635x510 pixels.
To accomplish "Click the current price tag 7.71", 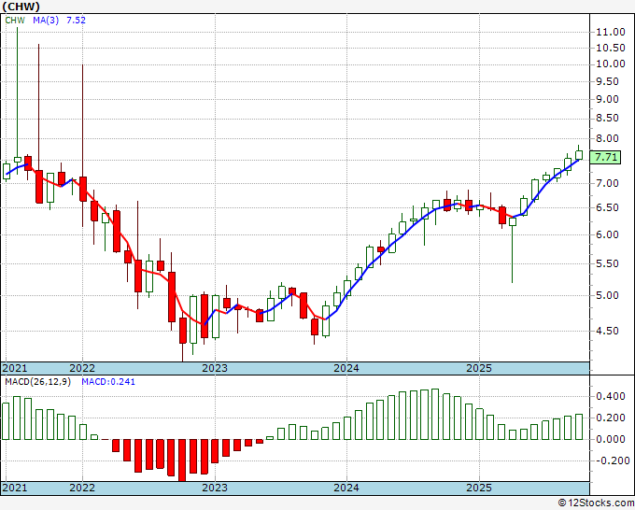I will click(x=605, y=157).
